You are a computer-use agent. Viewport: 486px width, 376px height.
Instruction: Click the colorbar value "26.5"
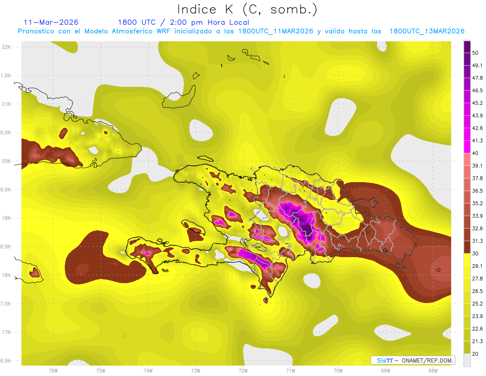click(x=477, y=291)
